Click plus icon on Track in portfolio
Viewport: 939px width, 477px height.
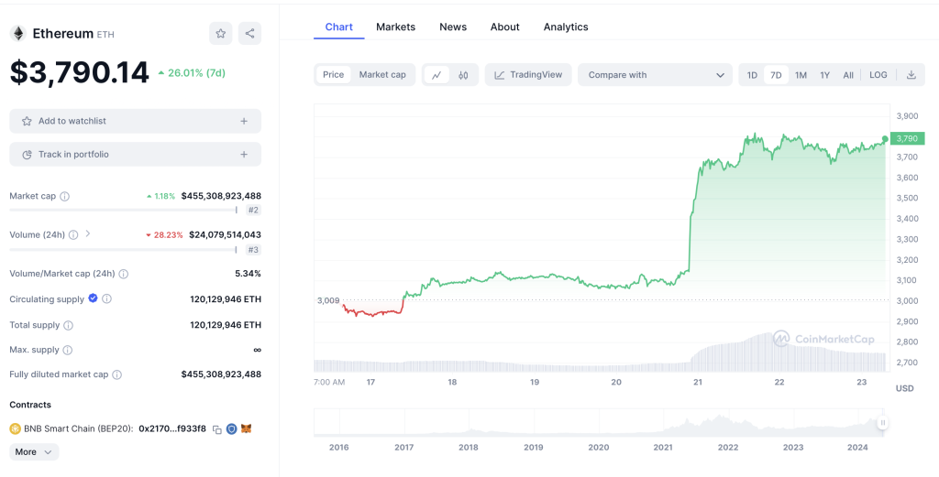click(244, 154)
